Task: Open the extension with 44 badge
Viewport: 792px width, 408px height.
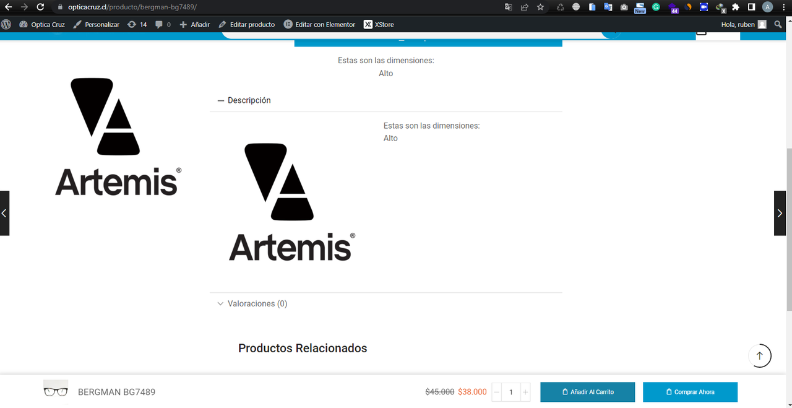Action: point(673,8)
